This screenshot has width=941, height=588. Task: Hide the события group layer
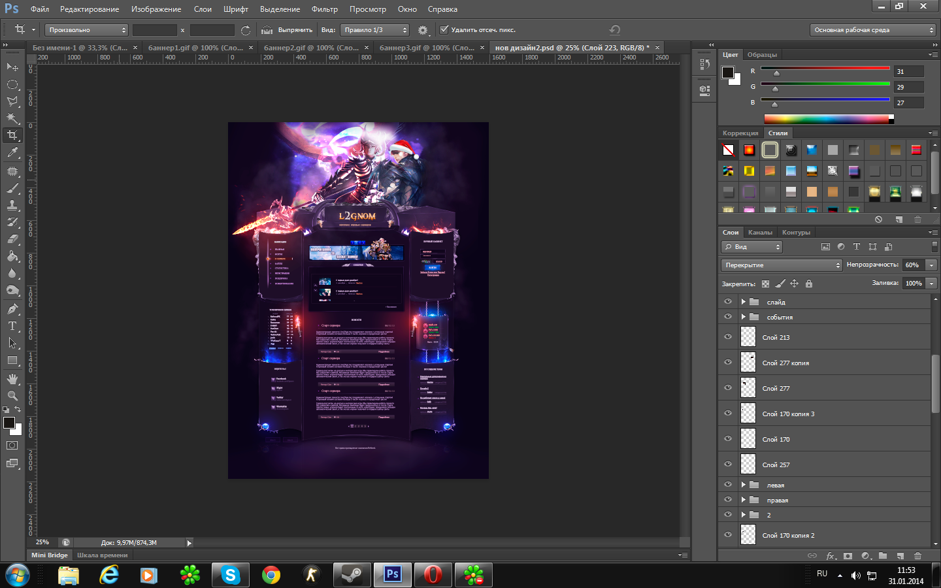pos(727,317)
